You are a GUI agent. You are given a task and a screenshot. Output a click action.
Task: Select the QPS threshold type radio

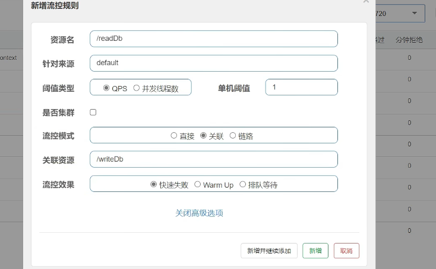[106, 88]
